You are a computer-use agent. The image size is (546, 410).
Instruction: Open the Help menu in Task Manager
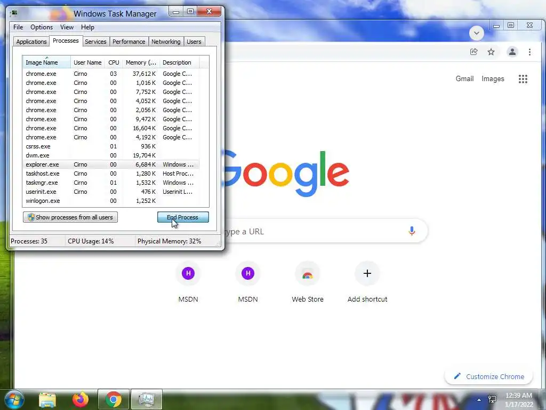tap(87, 27)
